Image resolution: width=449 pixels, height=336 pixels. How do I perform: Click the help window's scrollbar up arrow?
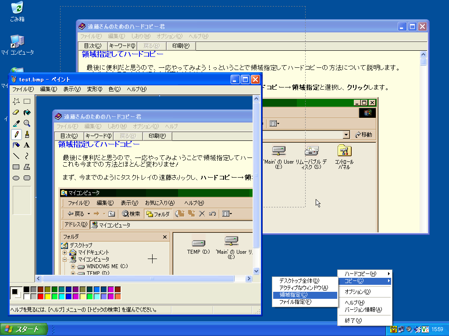423,55
